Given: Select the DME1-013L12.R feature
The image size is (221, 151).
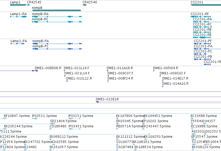Looking at the screenshot, I should 67,81.
